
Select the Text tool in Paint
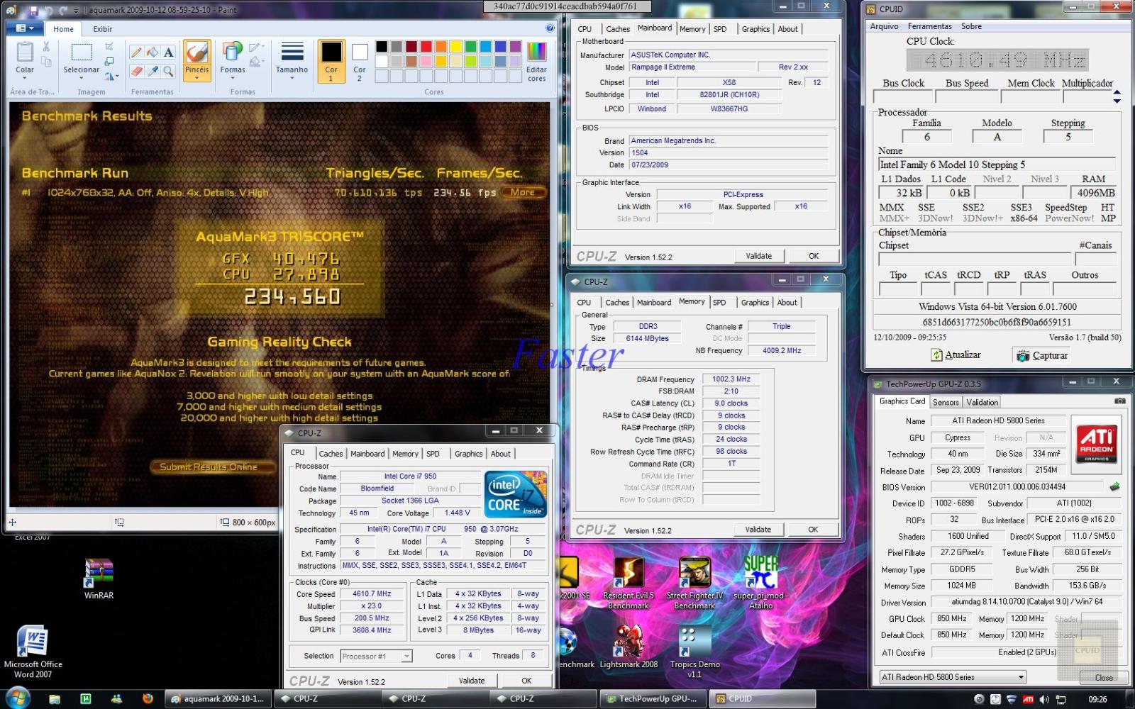[169, 52]
